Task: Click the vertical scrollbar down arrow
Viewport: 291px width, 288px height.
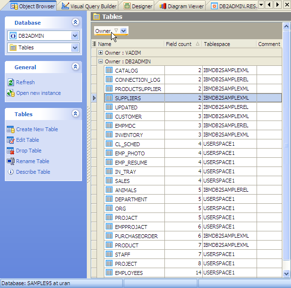Action: pyautogui.click(x=286, y=273)
